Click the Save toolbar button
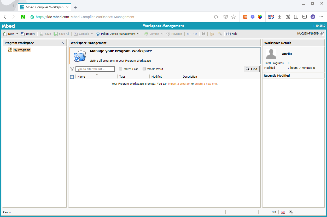 point(45,34)
